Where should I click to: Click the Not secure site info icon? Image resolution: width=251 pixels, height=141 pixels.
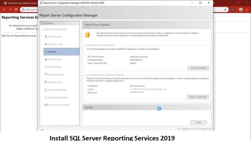pyautogui.click(x=23, y=9)
